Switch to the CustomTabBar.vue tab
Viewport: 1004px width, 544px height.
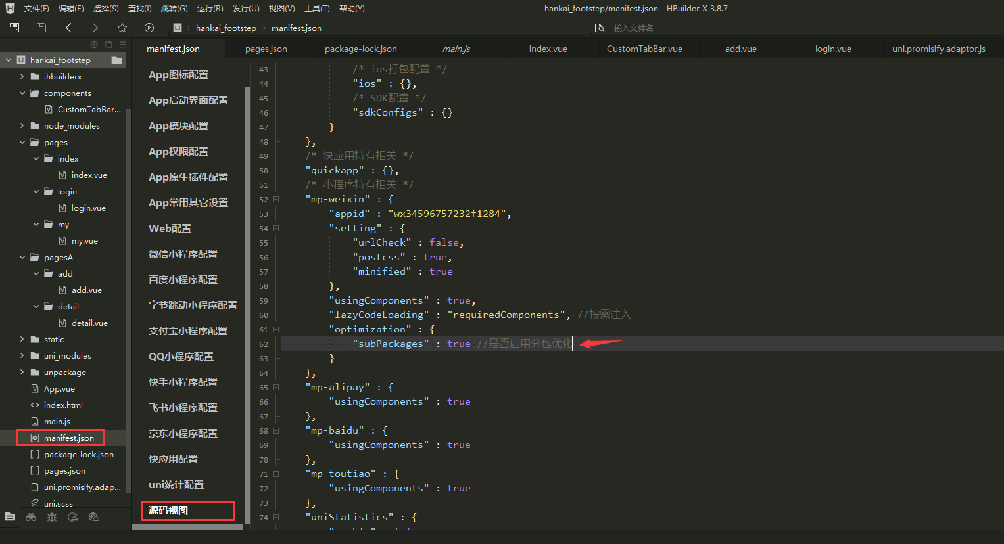644,49
